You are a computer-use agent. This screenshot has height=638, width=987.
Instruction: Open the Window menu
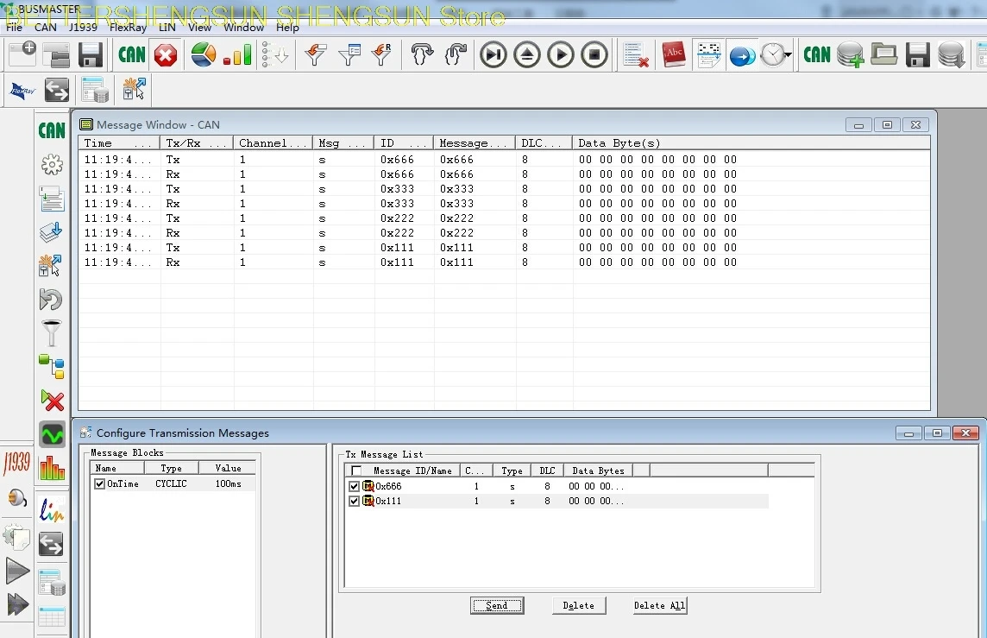pos(243,27)
